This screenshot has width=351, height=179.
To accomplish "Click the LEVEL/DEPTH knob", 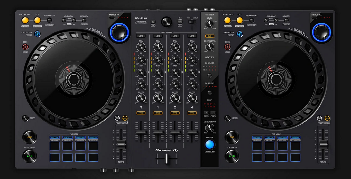I will 209,128.
